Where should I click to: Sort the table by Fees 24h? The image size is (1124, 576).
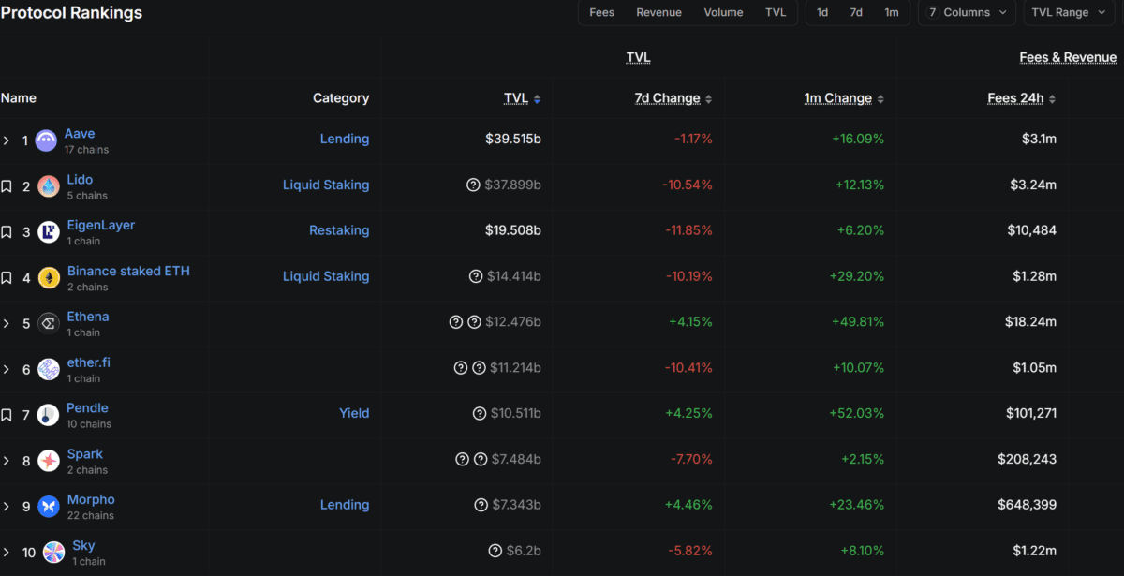coord(1021,98)
